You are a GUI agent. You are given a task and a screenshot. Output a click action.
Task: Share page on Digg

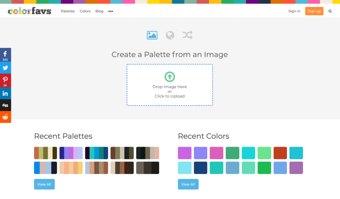coord(5,105)
